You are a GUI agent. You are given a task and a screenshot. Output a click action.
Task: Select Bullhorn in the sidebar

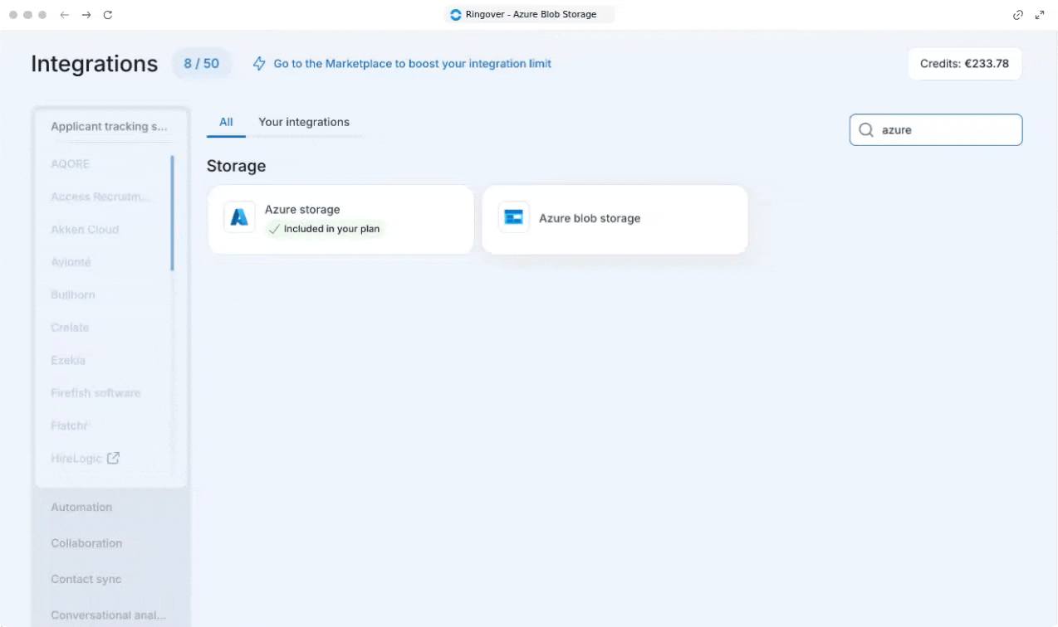(73, 295)
